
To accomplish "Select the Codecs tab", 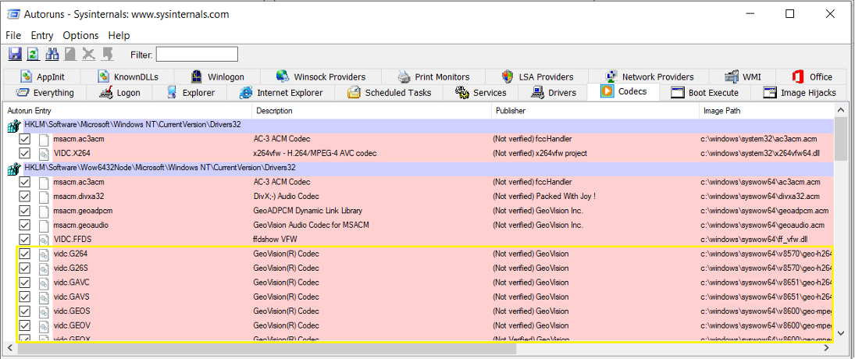I will (x=623, y=91).
